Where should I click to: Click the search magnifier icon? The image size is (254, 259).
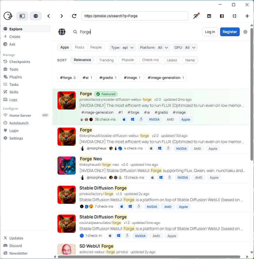(75, 32)
